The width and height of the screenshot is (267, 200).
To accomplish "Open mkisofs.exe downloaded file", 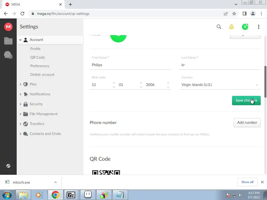I will click(x=21, y=182).
